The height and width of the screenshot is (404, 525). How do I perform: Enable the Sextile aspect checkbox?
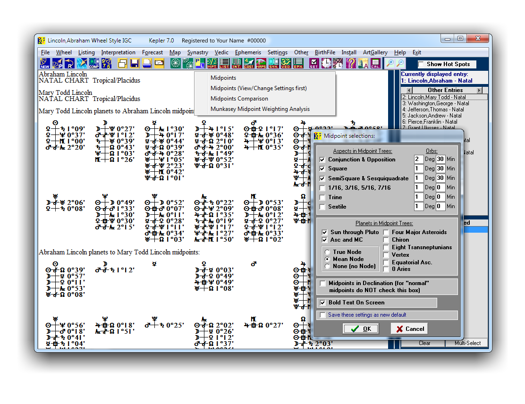[x=322, y=207]
